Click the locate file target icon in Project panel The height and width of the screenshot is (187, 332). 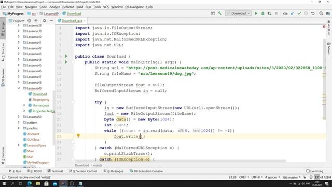point(29,21)
